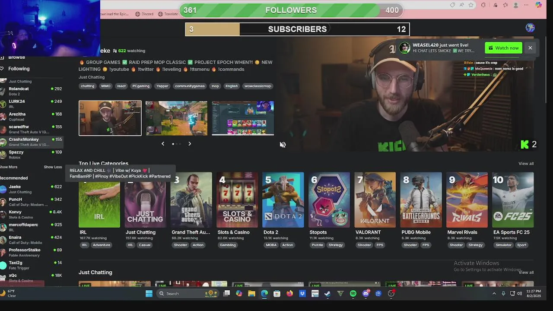Select third featured stream thumbnail

click(243, 118)
